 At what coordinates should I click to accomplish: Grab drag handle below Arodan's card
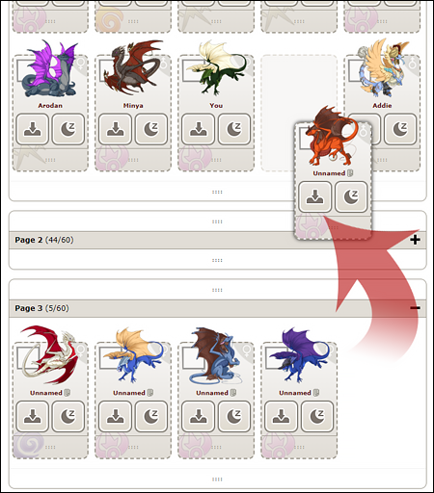[x=50, y=160]
